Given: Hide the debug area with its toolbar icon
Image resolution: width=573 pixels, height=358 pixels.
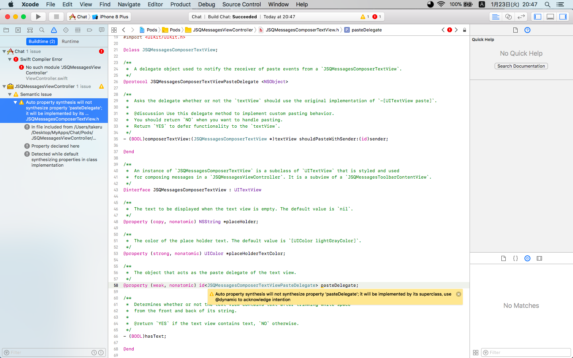Looking at the screenshot, I should [550, 16].
